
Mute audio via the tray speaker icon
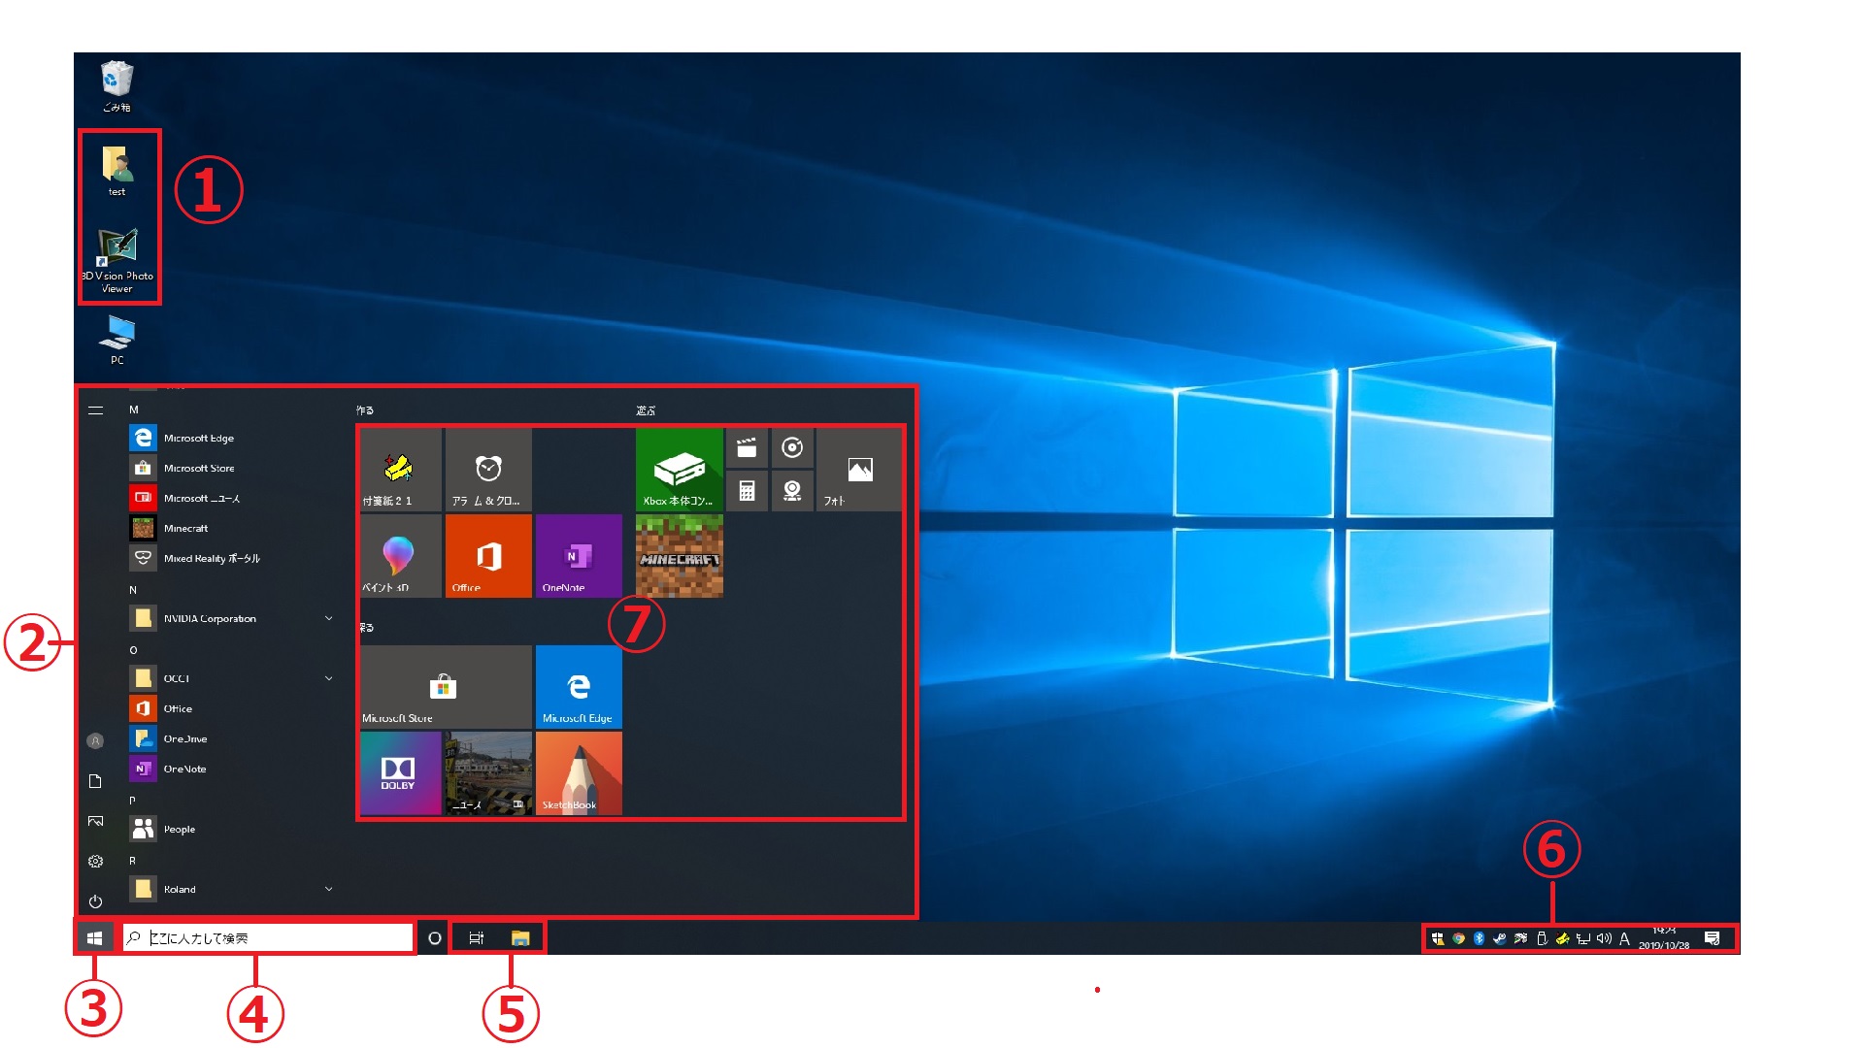click(x=1604, y=938)
